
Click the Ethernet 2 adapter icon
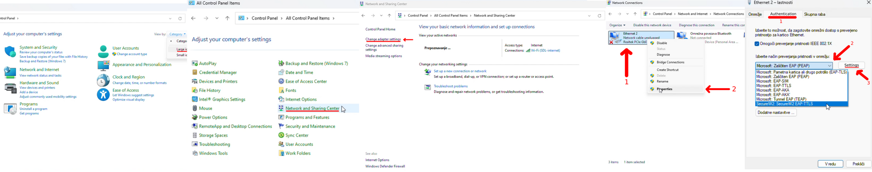pos(615,38)
